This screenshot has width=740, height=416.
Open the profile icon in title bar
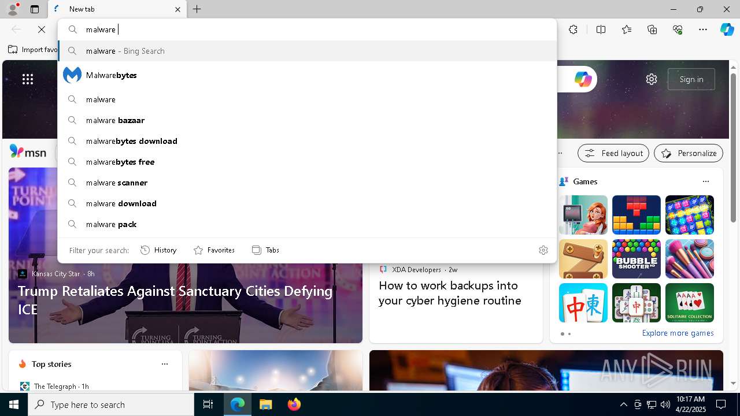coord(13,9)
